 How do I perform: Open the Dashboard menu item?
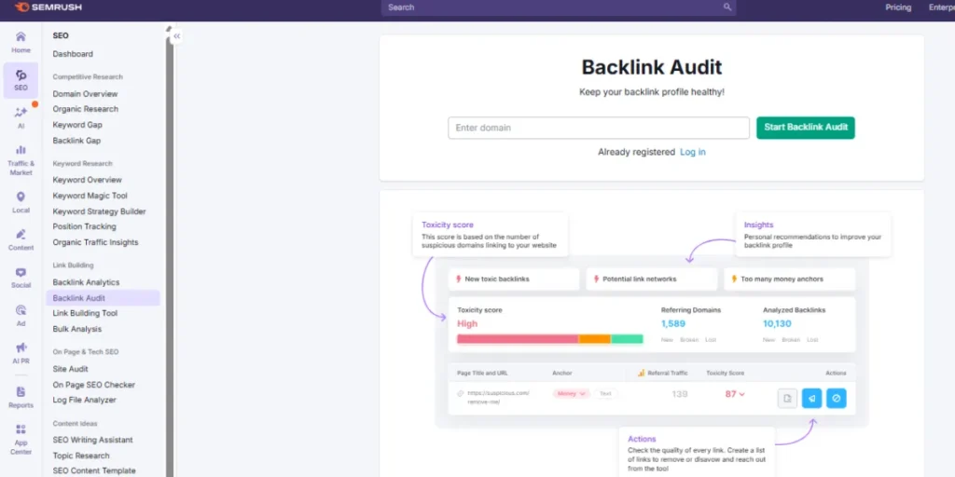coord(73,54)
